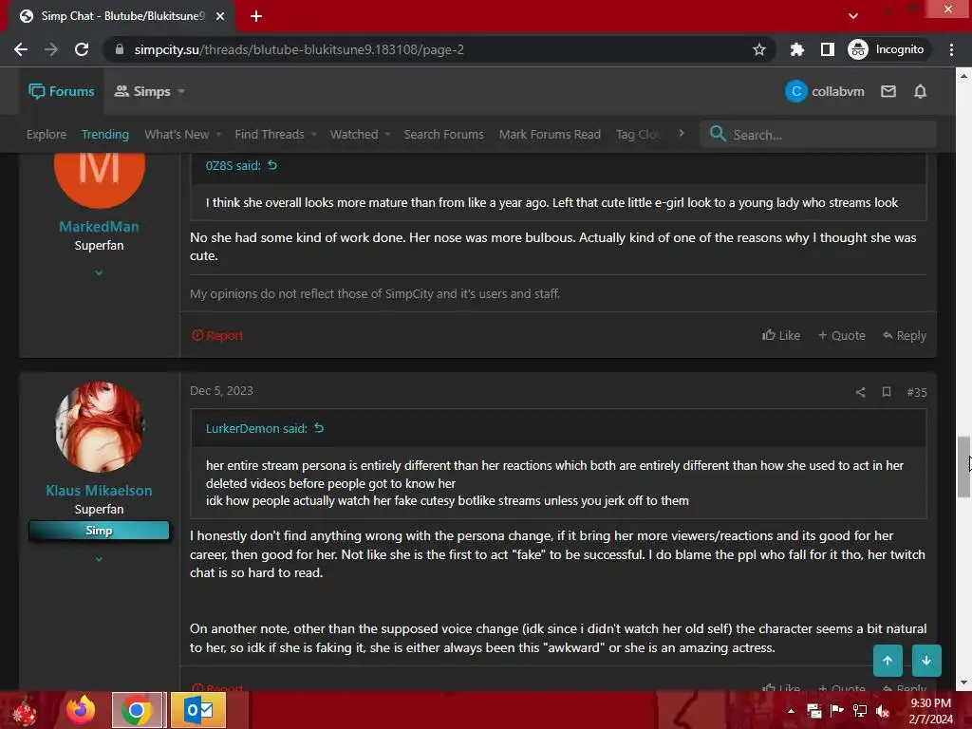Open the Action Center flag icon
The height and width of the screenshot is (729, 972).
tap(837, 711)
